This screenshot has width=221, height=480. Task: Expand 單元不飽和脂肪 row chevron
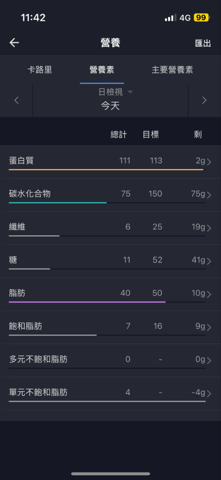pyautogui.click(x=209, y=394)
